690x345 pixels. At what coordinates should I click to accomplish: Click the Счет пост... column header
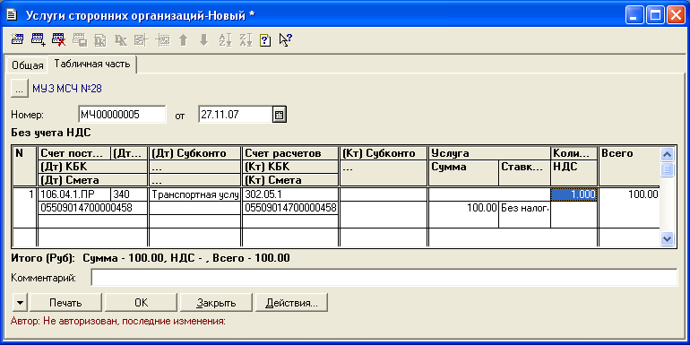[74, 153]
